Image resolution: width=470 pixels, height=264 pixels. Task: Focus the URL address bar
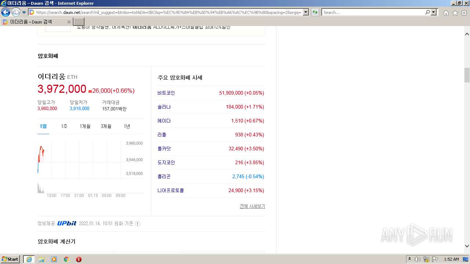point(169,12)
